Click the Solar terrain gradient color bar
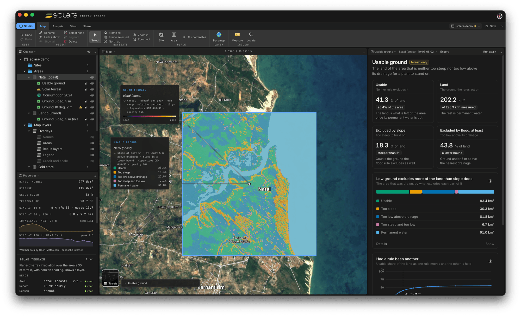The width and height of the screenshot is (521, 316). 150,117
